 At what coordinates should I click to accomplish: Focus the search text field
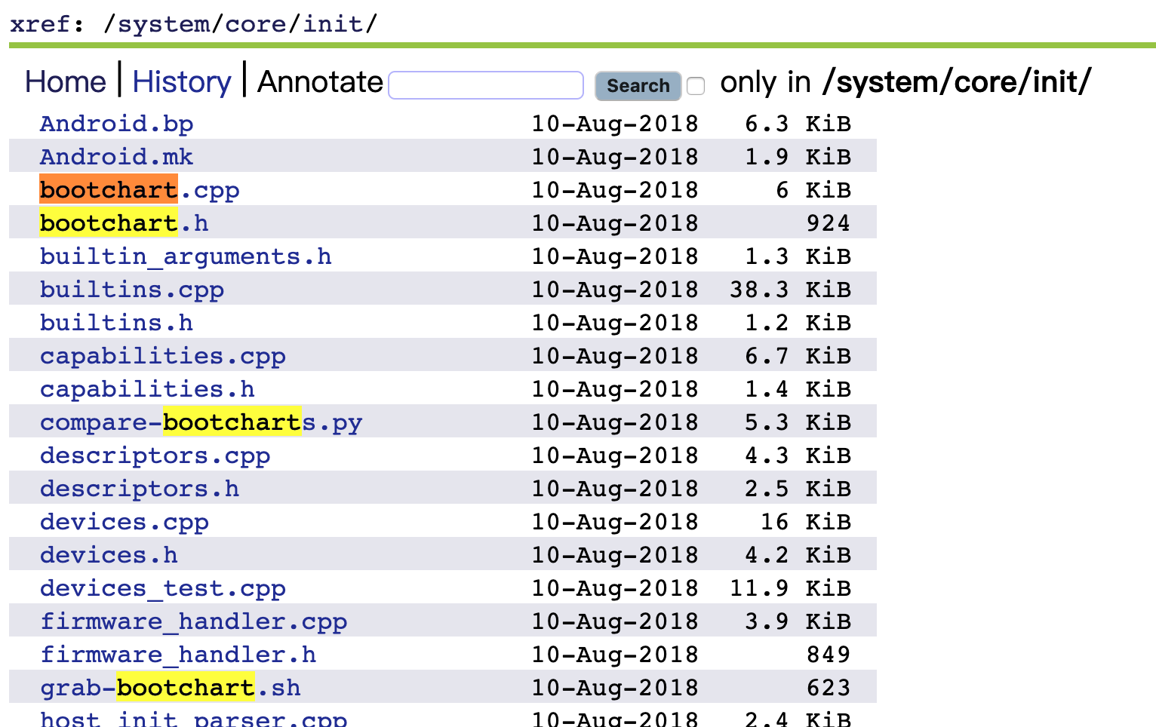(486, 85)
